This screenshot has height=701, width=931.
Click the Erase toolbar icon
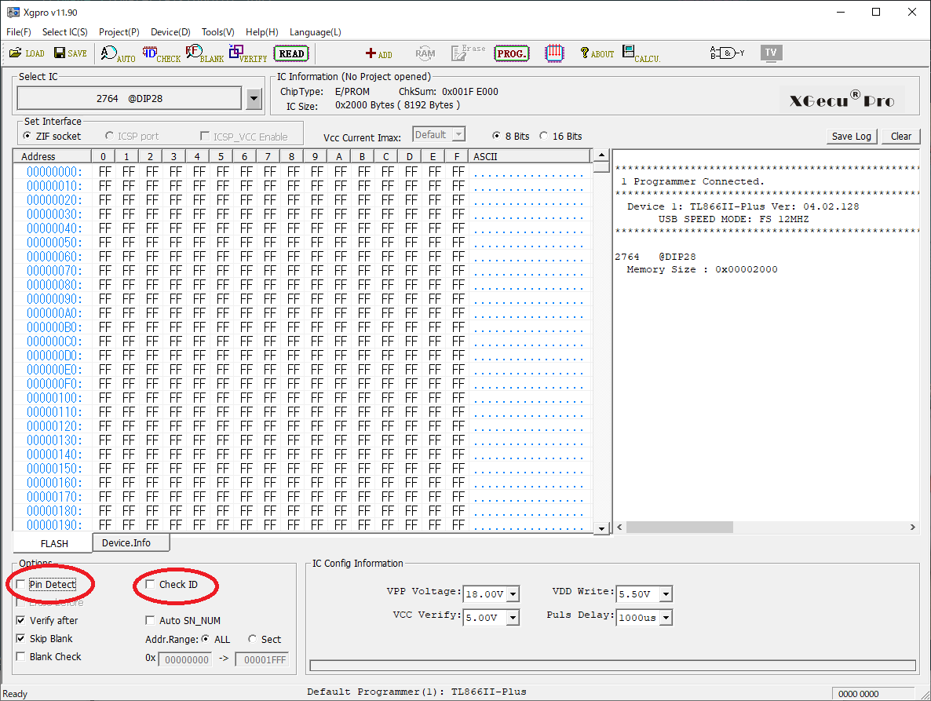tap(468, 53)
